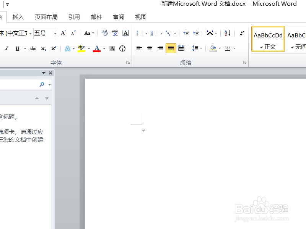Switch to the 引用 tab
The height and width of the screenshot is (229, 306).
74,17
